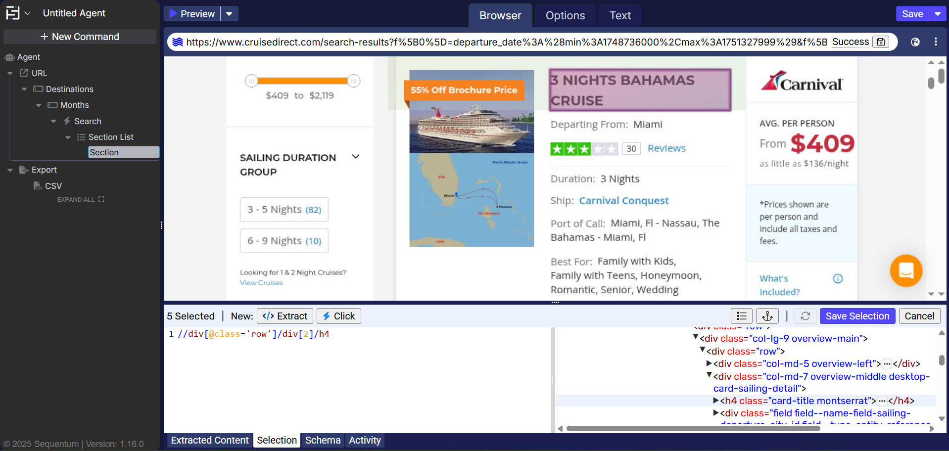Click the anchor icon in selection toolbar
The height and width of the screenshot is (451, 949).
click(767, 316)
